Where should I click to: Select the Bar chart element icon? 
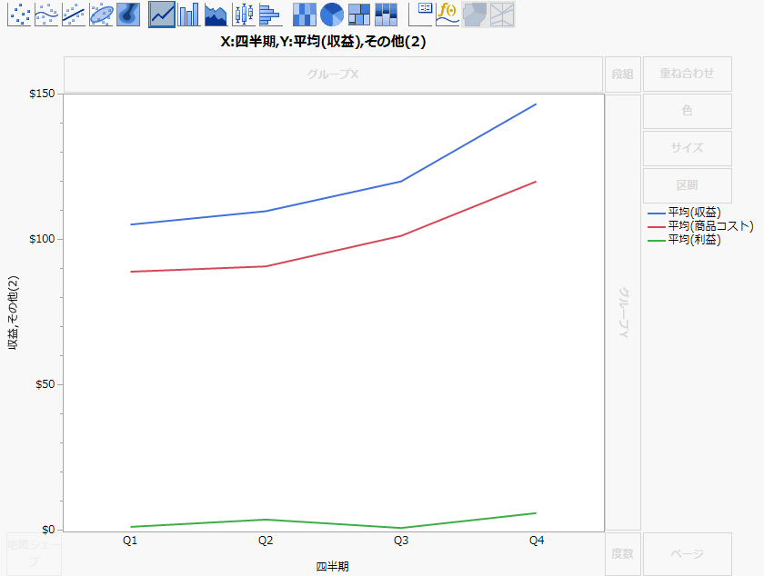point(189,15)
